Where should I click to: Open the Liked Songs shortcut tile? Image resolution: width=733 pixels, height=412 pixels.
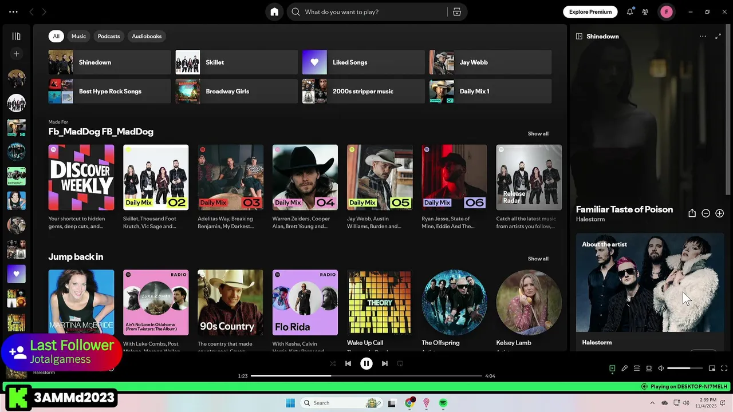[364, 62]
